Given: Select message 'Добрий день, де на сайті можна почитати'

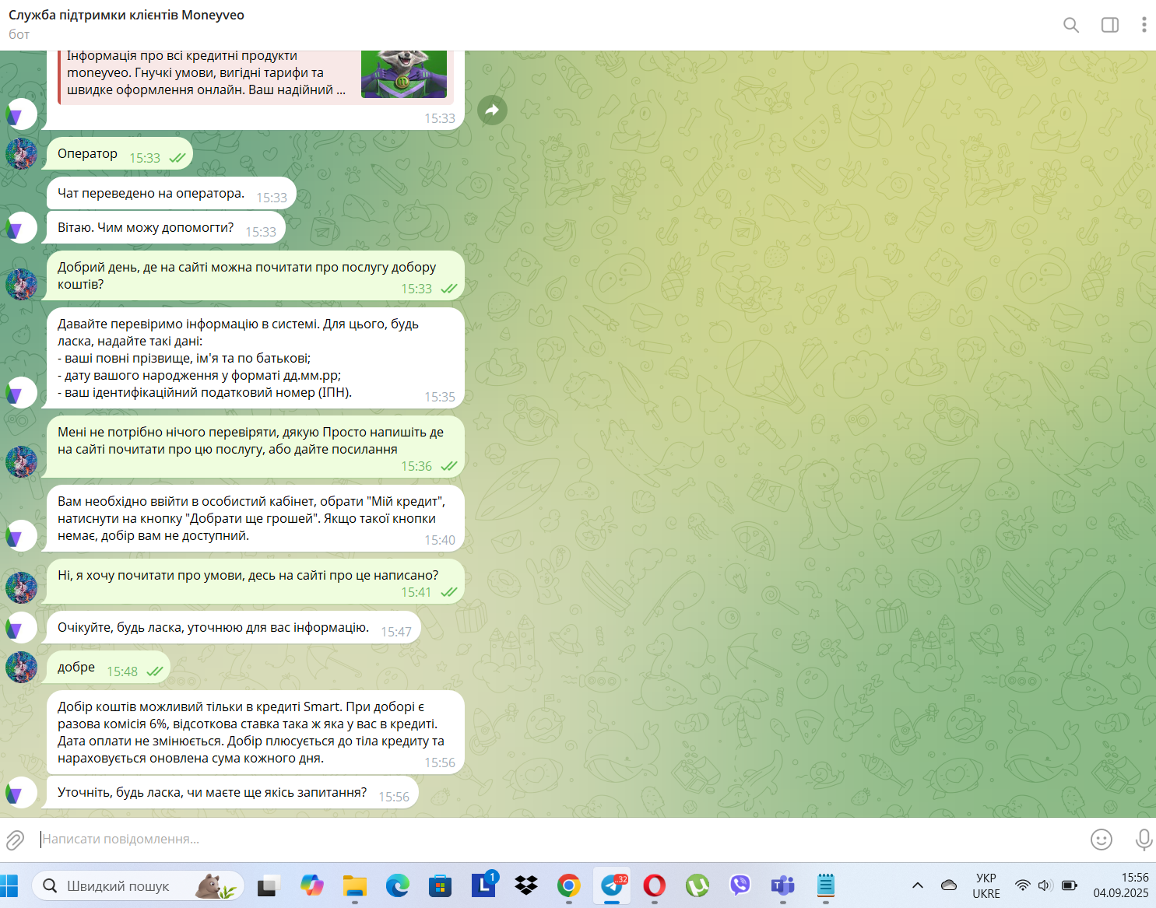Looking at the screenshot, I should pyautogui.click(x=255, y=275).
